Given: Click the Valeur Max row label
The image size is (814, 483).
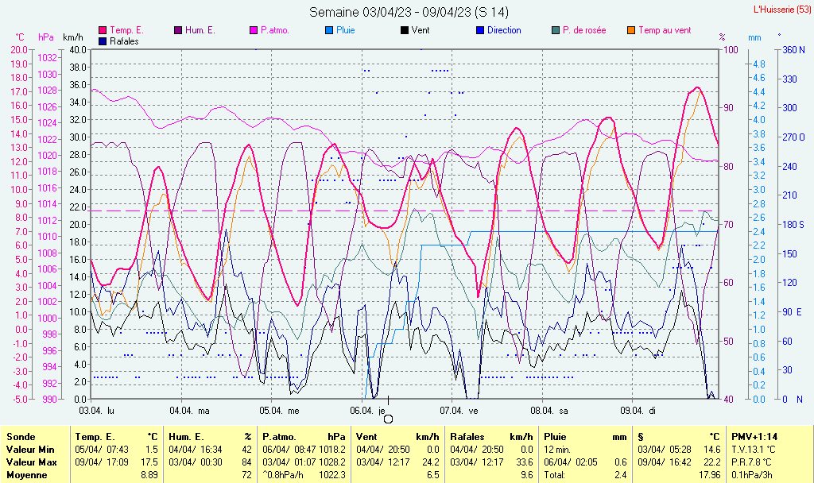Looking at the screenshot, I should click(x=31, y=462).
